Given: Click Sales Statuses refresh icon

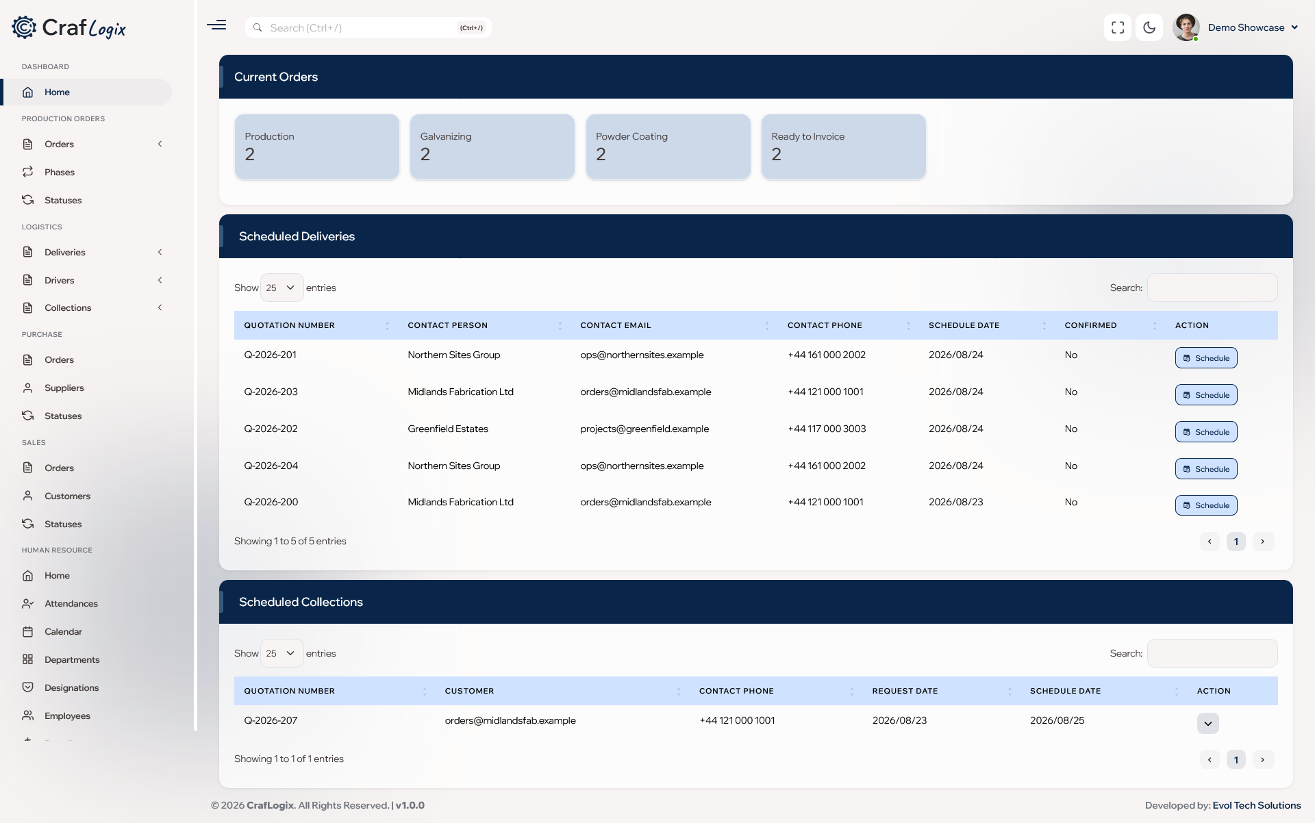Looking at the screenshot, I should [x=28, y=524].
